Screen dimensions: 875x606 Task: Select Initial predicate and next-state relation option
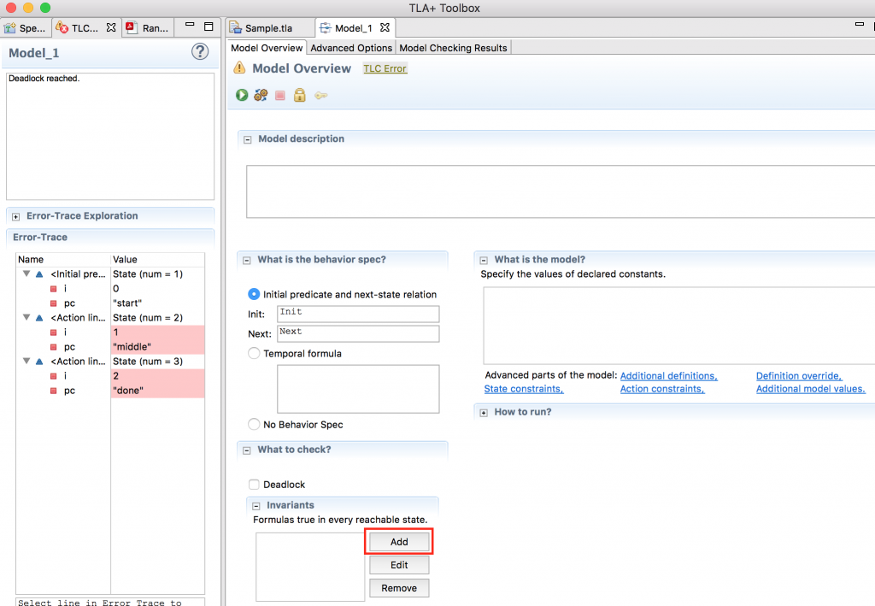[x=254, y=294]
